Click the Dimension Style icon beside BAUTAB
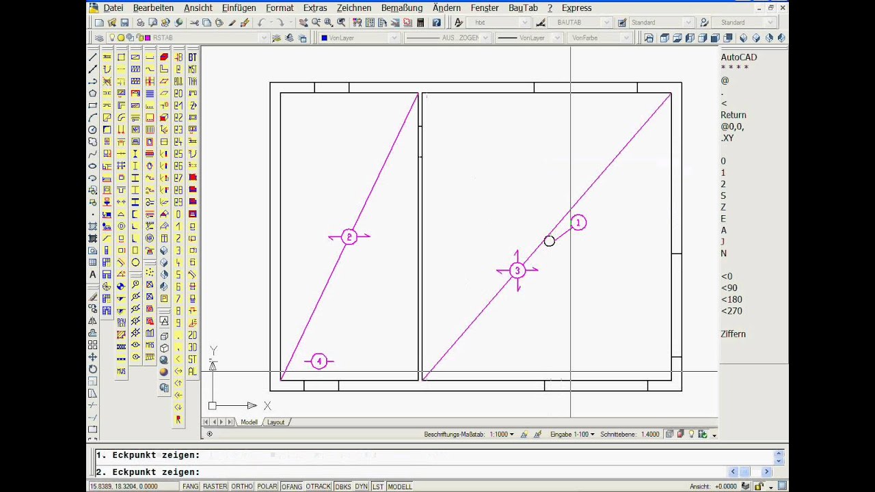 tap(540, 23)
